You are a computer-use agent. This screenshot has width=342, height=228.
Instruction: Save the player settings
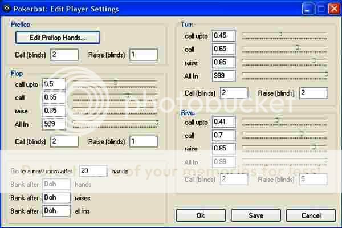(256, 215)
